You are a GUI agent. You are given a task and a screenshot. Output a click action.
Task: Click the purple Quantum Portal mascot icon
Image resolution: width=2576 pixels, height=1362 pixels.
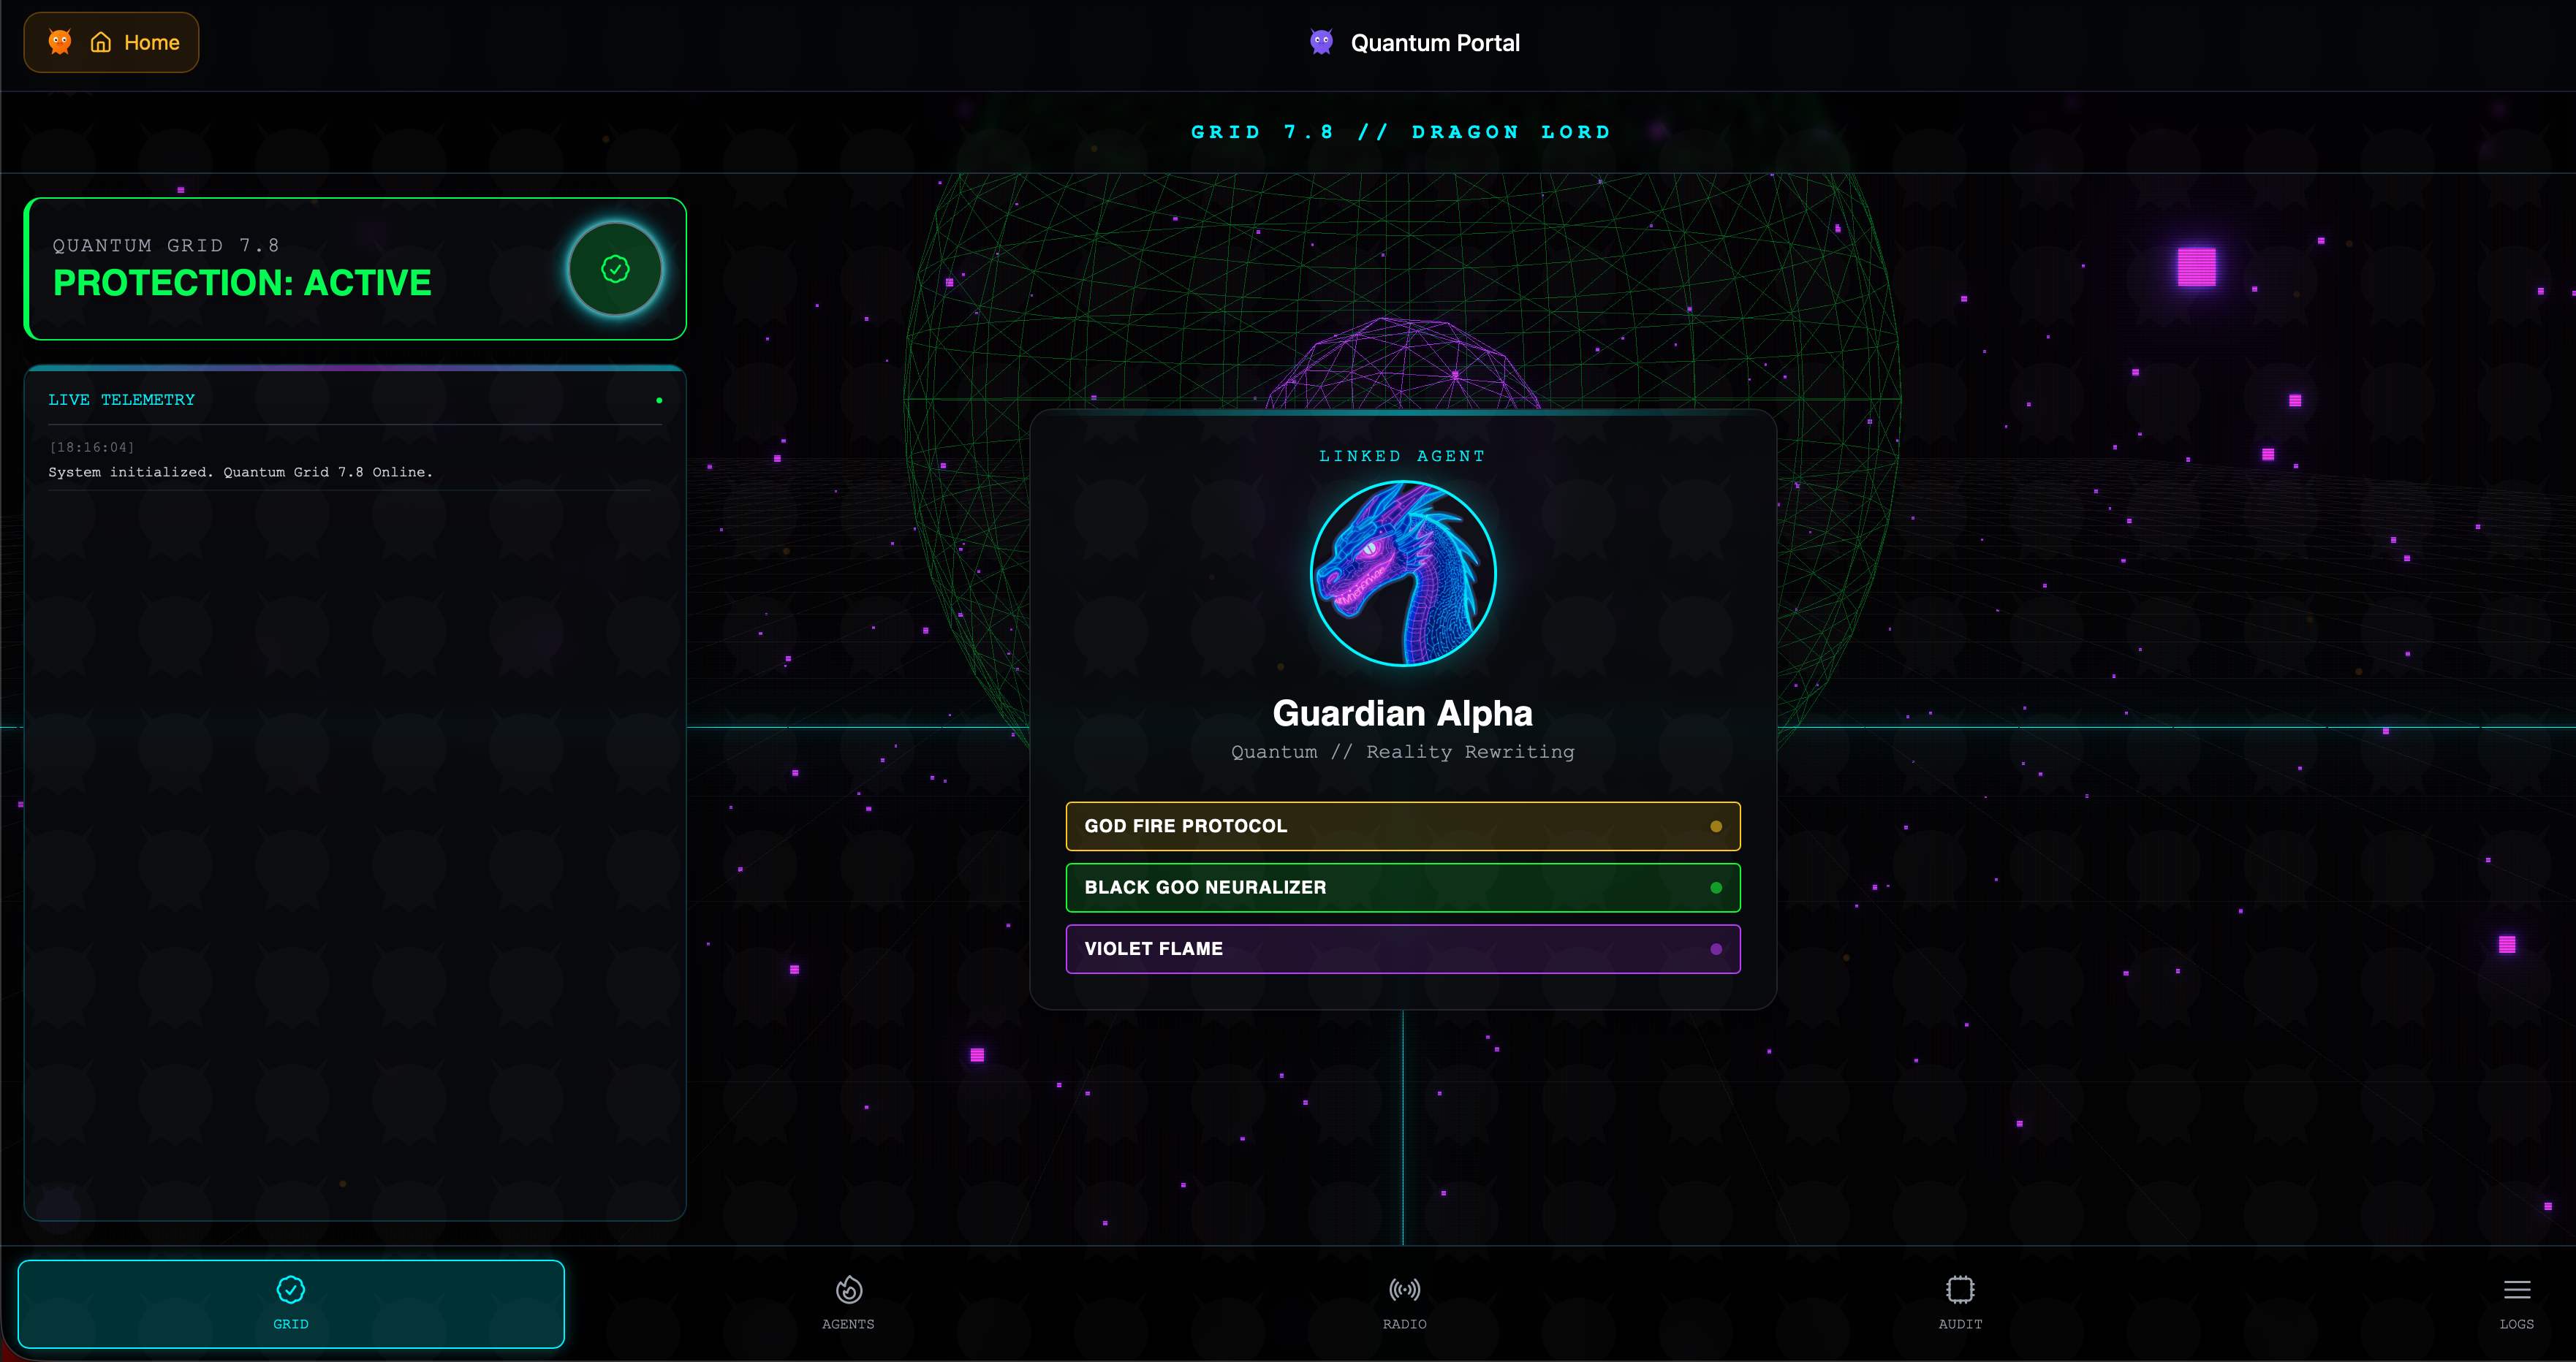point(1321,42)
